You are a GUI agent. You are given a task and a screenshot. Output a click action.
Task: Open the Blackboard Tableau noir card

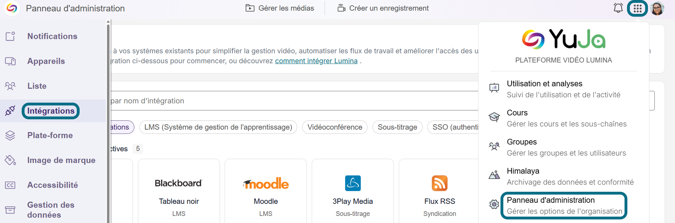click(179, 191)
